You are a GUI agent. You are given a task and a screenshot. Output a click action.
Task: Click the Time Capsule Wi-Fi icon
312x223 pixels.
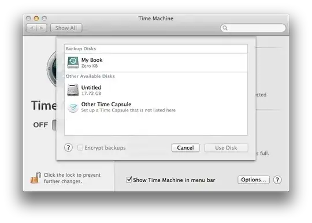[73, 107]
